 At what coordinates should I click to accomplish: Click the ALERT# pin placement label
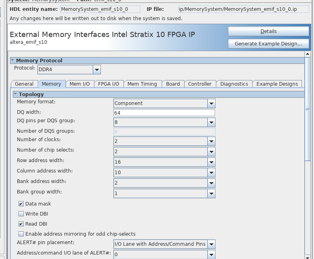tap(45, 243)
